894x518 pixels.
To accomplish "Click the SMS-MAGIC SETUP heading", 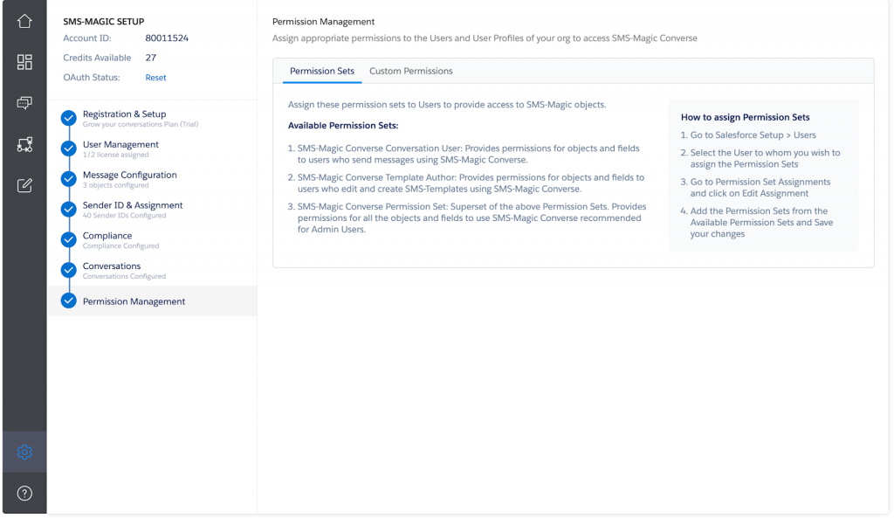I will (104, 22).
